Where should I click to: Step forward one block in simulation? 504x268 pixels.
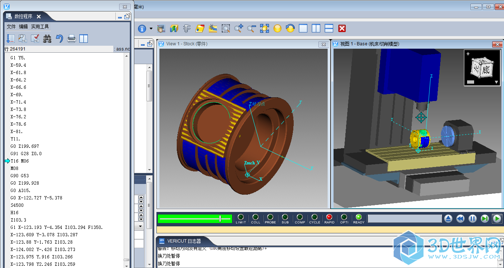click(x=485, y=219)
